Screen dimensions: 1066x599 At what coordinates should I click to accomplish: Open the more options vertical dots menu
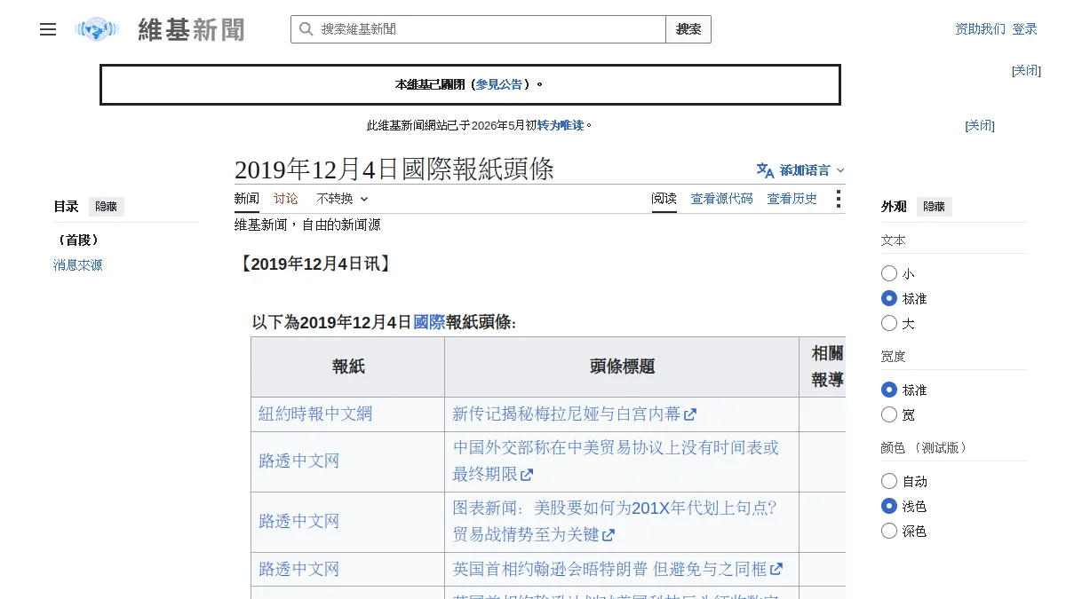point(838,199)
